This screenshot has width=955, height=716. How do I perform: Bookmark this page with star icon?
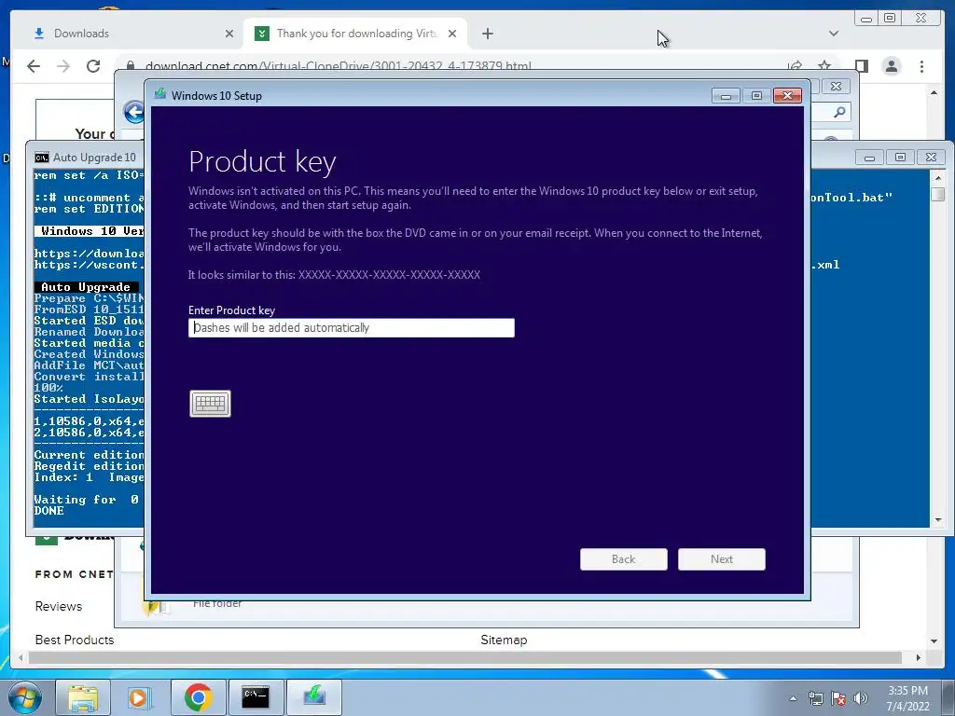pos(824,66)
